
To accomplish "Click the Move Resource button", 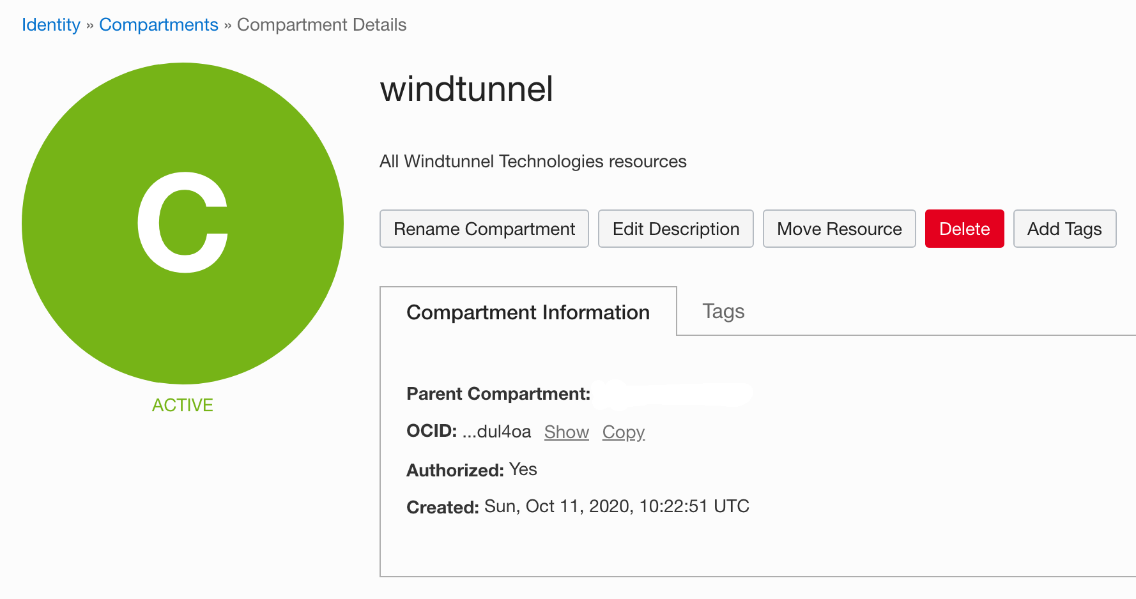I will point(840,229).
